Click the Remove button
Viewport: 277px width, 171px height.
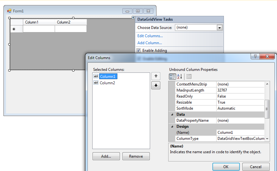click(x=136, y=156)
